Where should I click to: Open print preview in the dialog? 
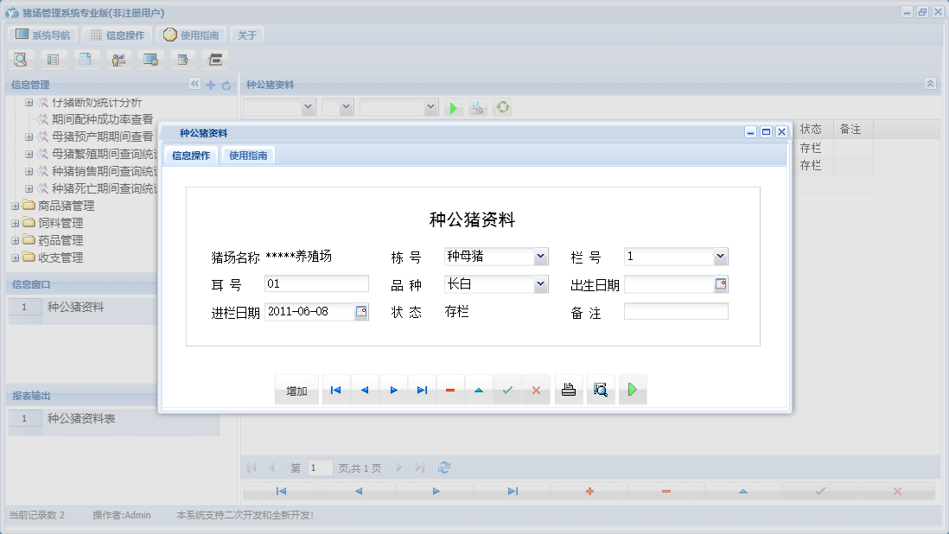pos(601,390)
